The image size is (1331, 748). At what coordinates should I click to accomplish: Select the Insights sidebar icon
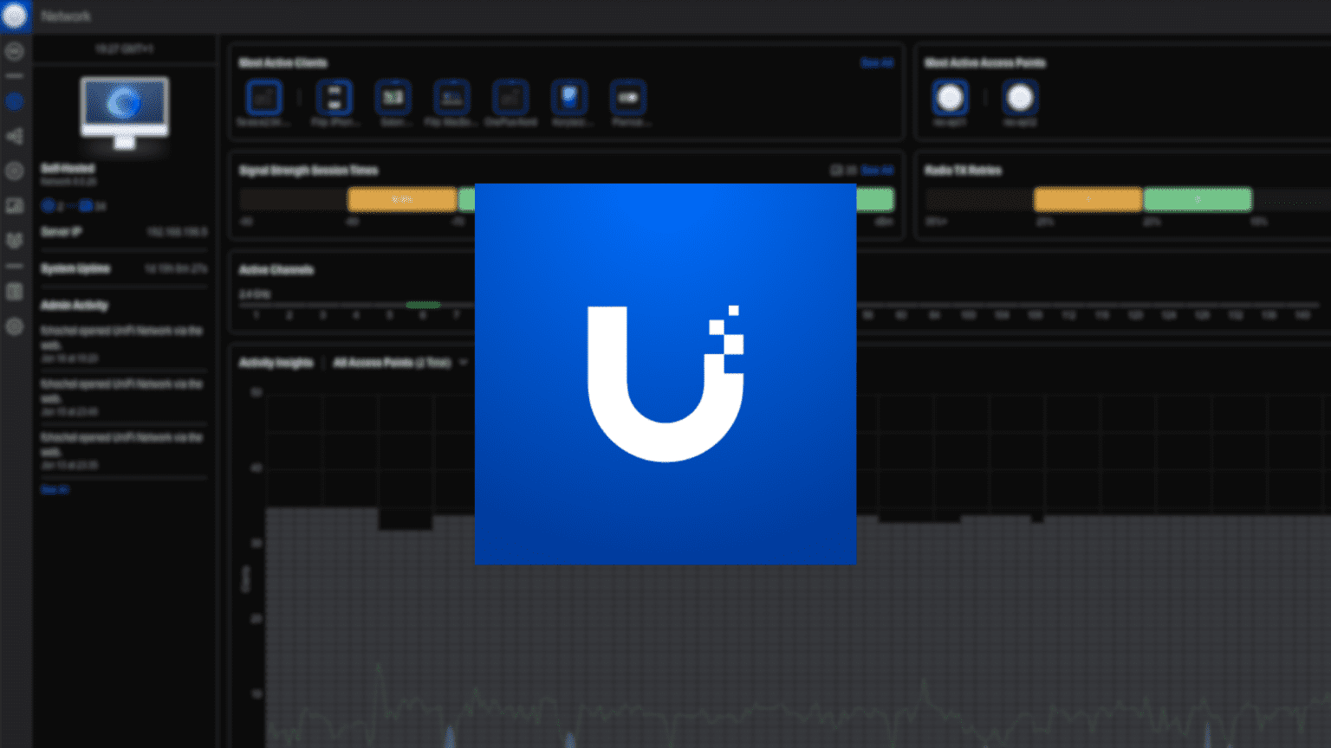tap(14, 241)
